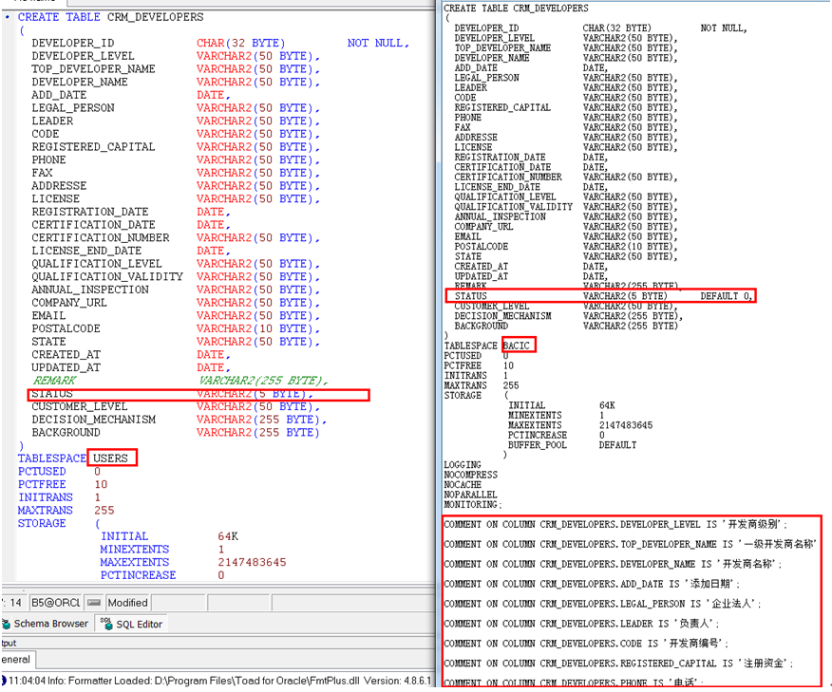Click the Formatter Loaded info message

tap(219, 681)
